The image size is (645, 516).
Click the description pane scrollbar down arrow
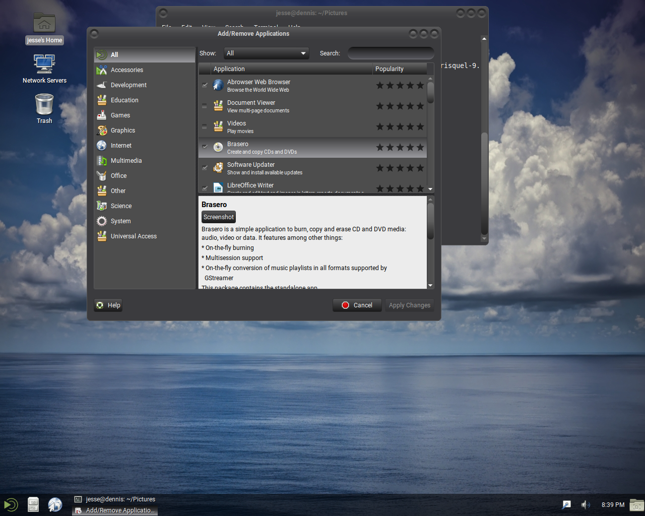point(430,285)
